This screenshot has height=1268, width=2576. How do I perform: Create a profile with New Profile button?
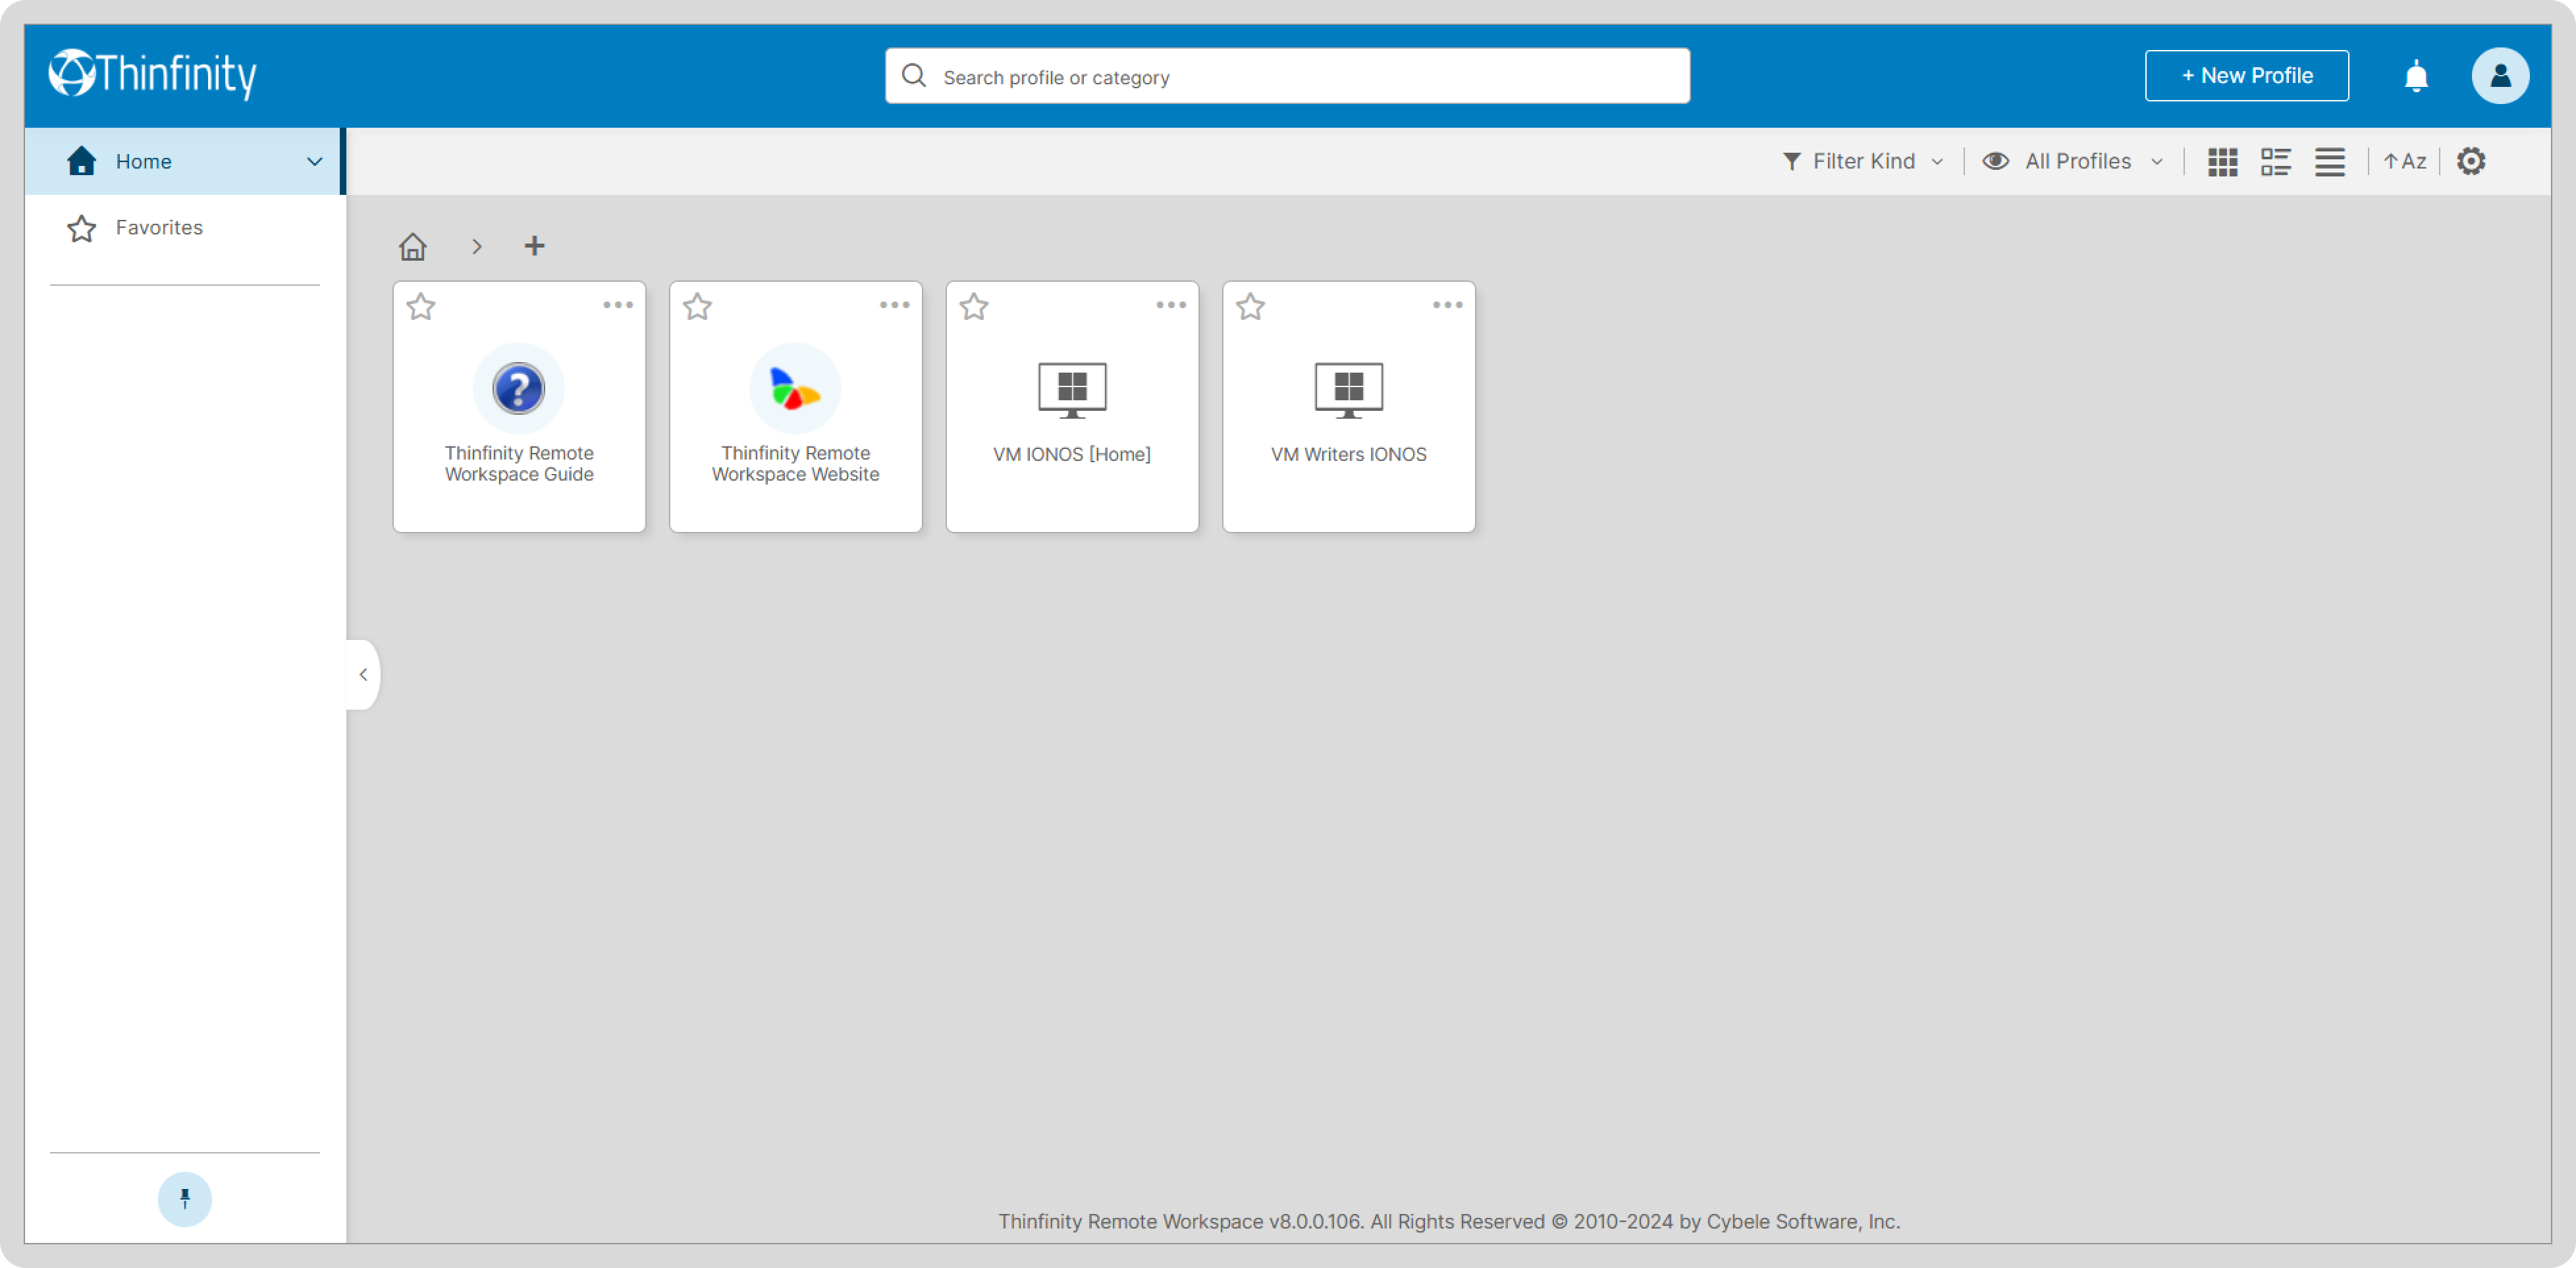[2246, 76]
